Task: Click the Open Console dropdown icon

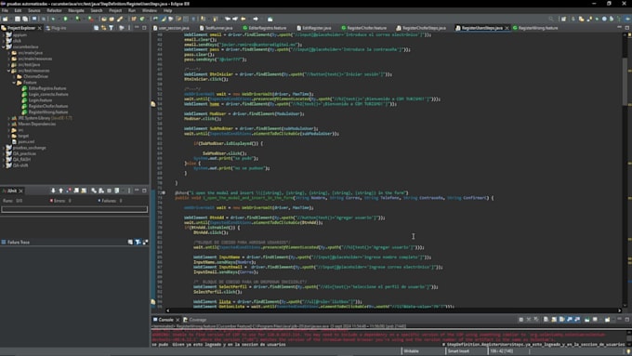Action: [x=607, y=320]
